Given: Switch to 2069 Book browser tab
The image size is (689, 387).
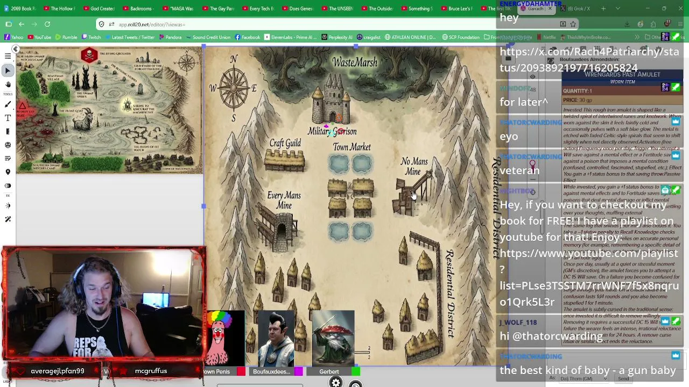Looking at the screenshot, I should pyautogui.click(x=19, y=9).
